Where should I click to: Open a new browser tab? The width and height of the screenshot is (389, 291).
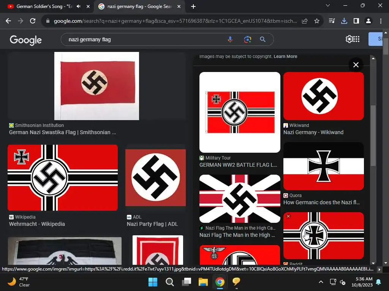coord(193,6)
